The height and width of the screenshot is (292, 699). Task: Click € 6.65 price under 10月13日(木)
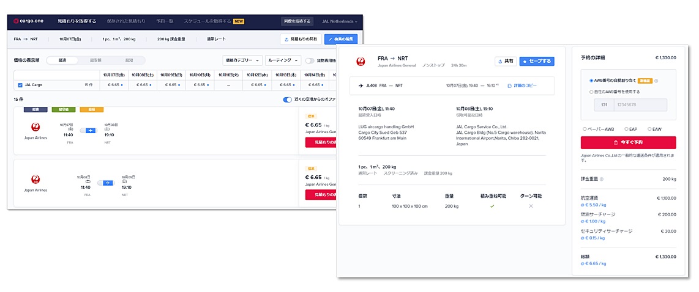click(x=286, y=84)
